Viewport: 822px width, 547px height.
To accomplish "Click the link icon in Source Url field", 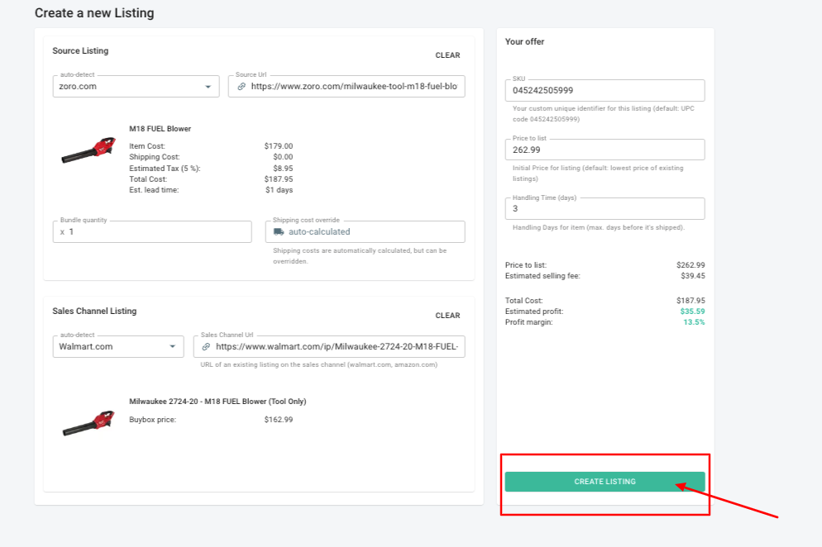I will pyautogui.click(x=241, y=86).
